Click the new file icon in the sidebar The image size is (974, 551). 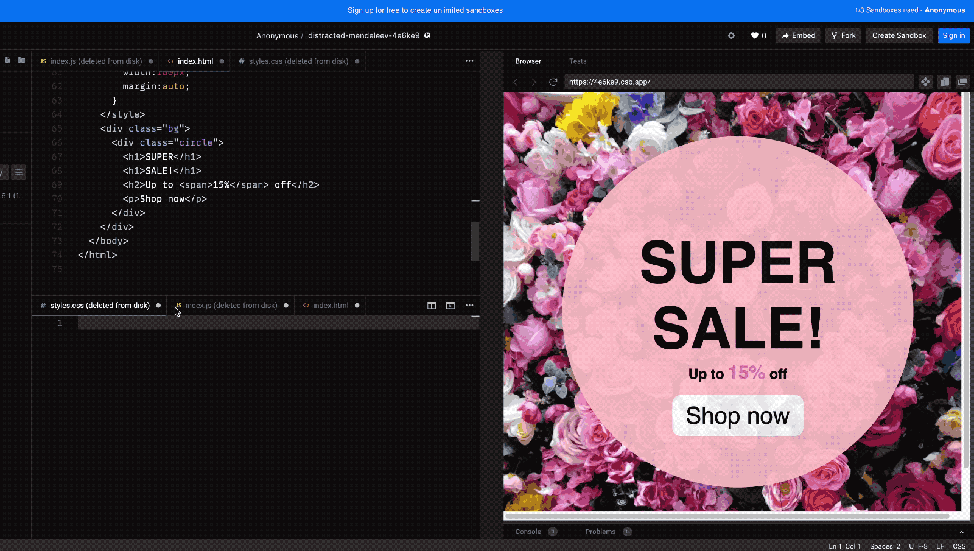(x=8, y=60)
